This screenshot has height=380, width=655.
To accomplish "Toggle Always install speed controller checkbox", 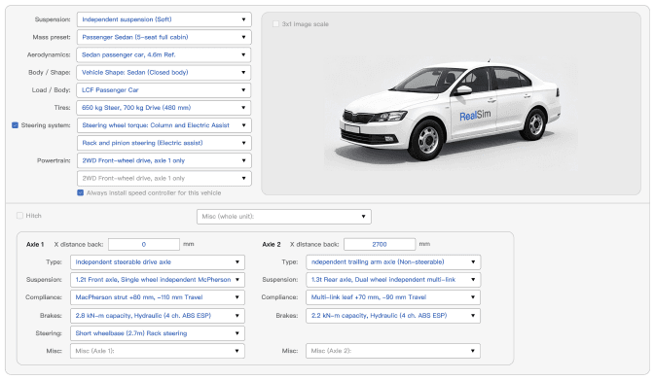I will tap(80, 192).
